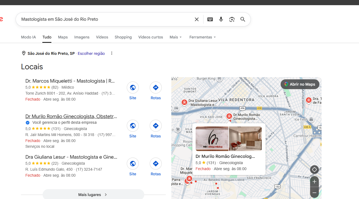Viewport: 359px width, 199px height.
Task: Switch to the Imagens tab
Action: [x=82, y=37]
